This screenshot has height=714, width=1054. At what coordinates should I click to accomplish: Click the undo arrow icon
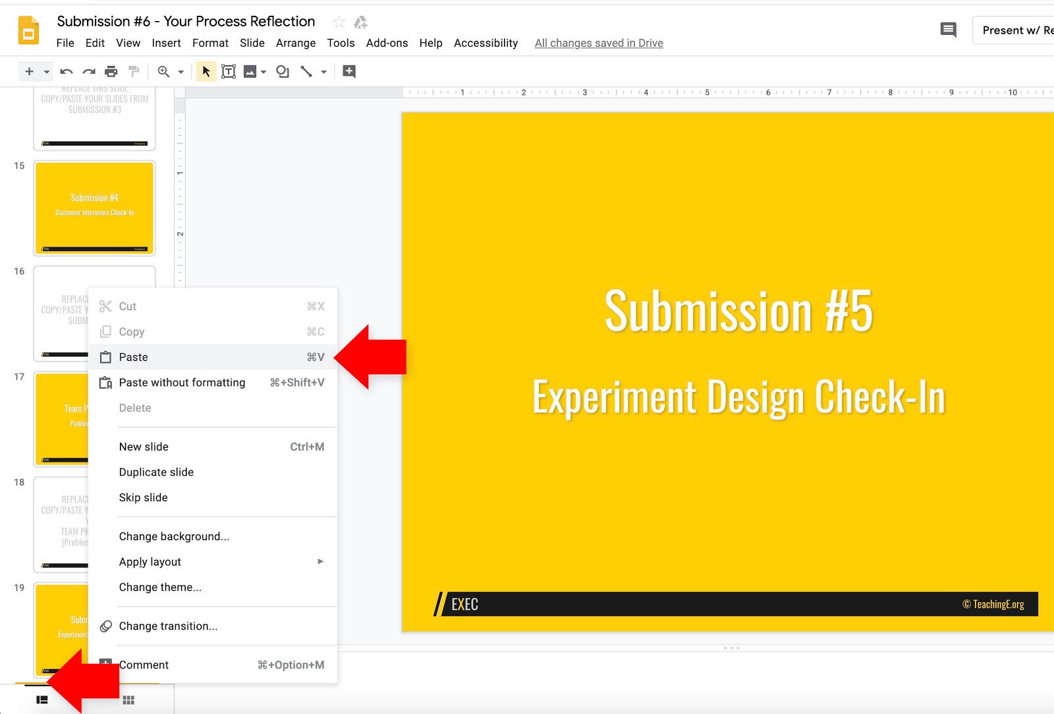tap(67, 72)
